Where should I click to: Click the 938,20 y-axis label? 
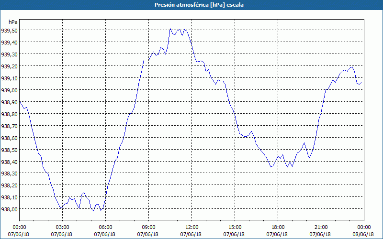tap(9, 185)
